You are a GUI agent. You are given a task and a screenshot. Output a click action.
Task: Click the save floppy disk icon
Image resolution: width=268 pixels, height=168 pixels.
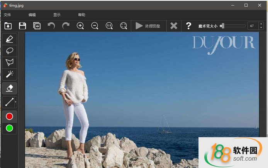22,26
